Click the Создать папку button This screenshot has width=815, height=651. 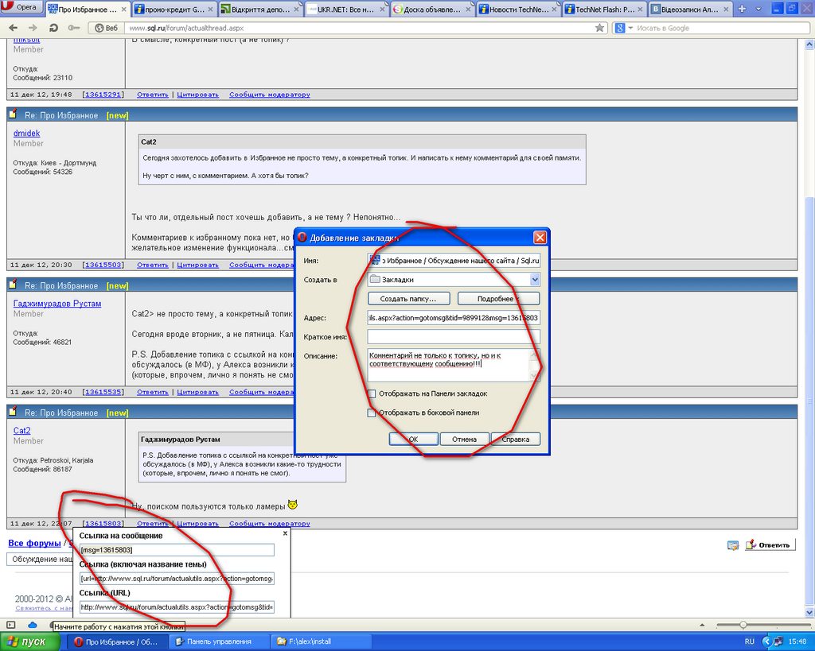[x=408, y=299]
